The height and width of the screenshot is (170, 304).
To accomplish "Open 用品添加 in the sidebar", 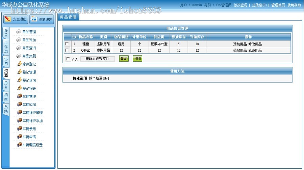I will tap(29, 40).
